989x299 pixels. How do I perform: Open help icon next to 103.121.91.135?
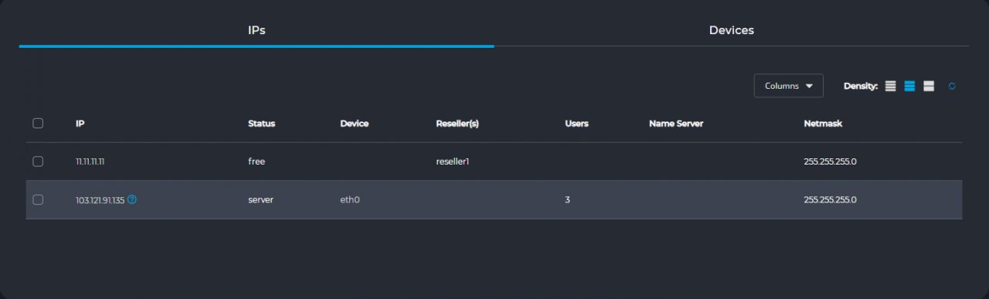(132, 199)
